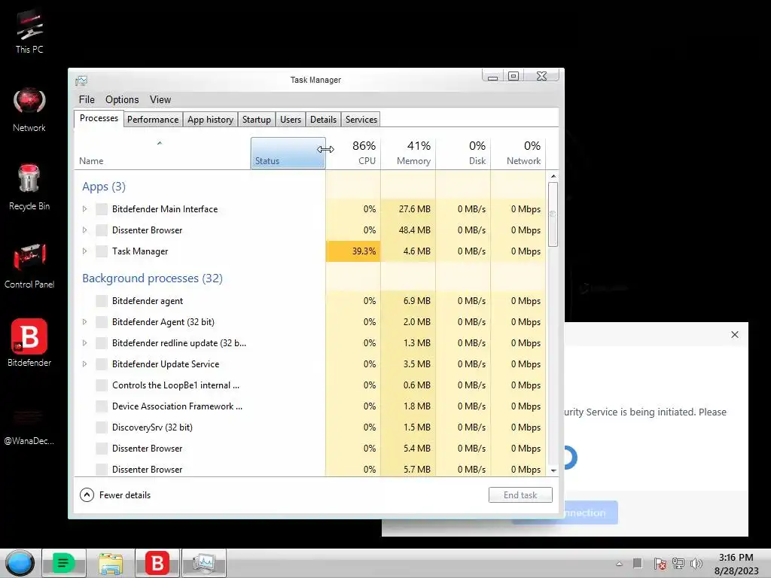Click the Apps (3) group heading

coord(104,187)
